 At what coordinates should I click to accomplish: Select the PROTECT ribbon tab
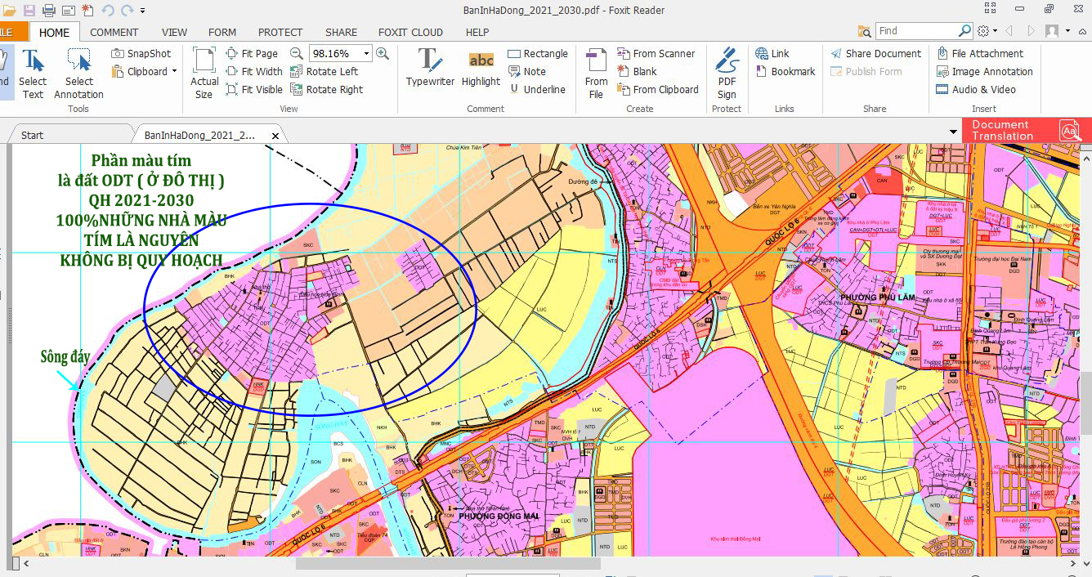pos(280,32)
